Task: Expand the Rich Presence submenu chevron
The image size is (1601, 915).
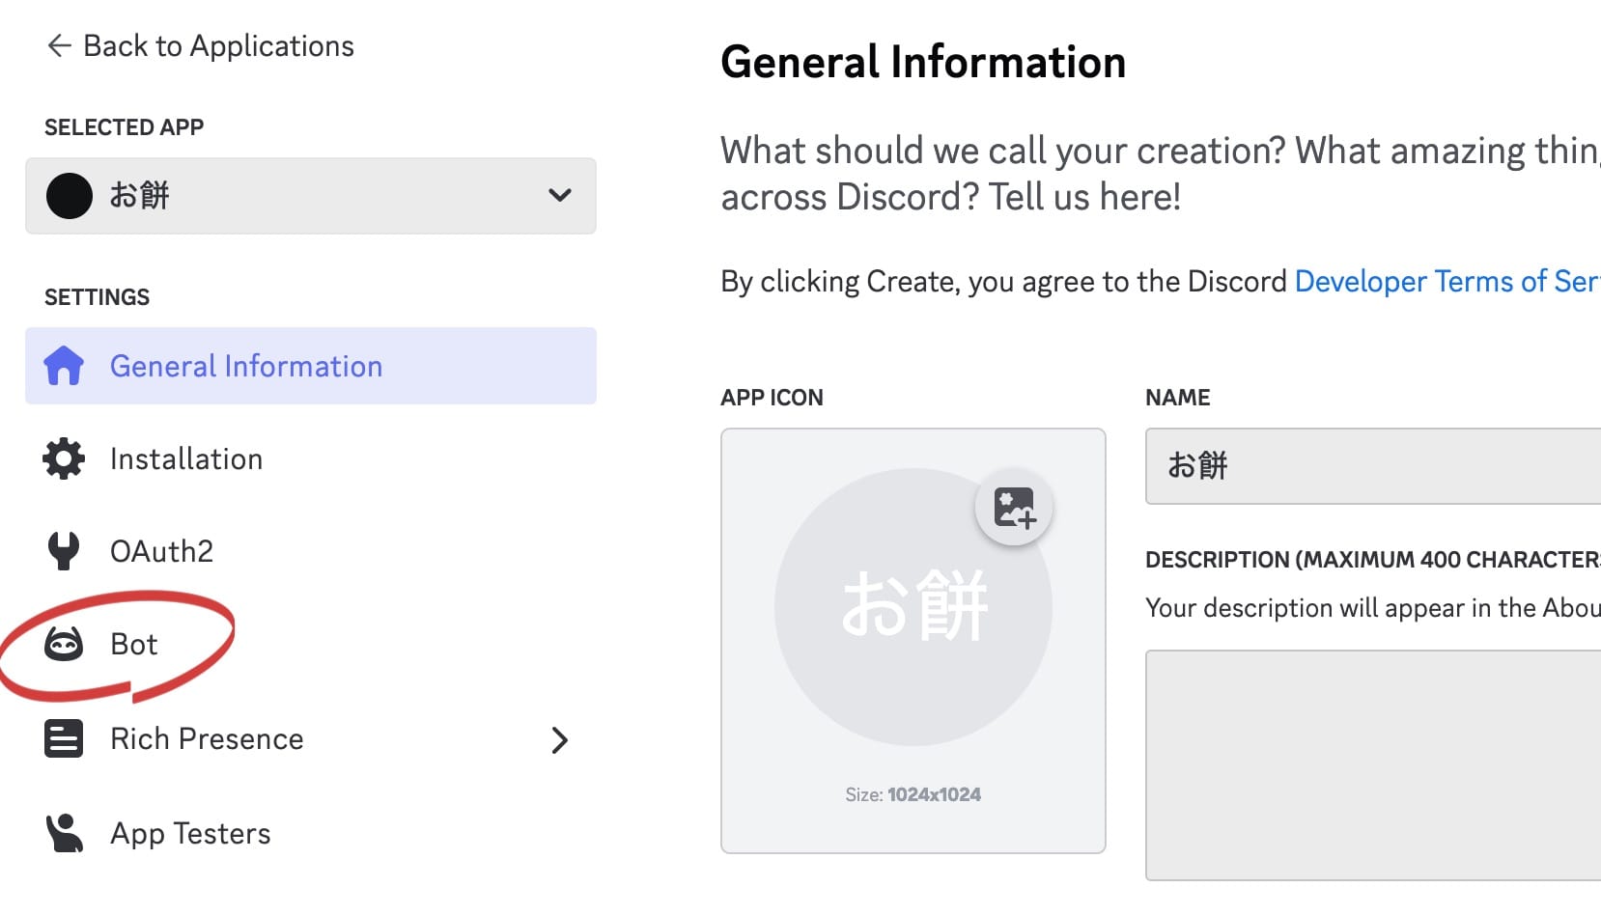Action: (560, 739)
